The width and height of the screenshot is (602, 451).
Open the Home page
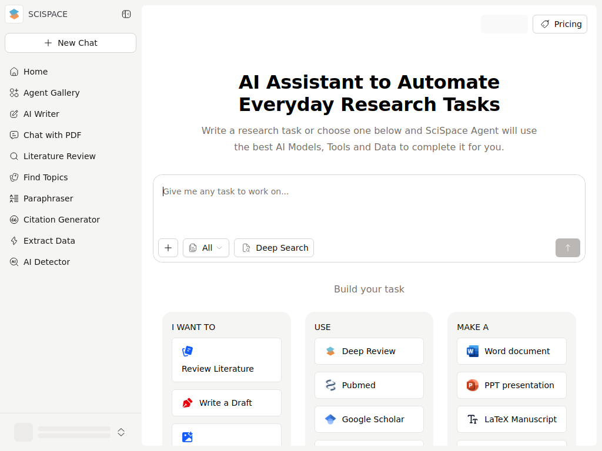(35, 72)
